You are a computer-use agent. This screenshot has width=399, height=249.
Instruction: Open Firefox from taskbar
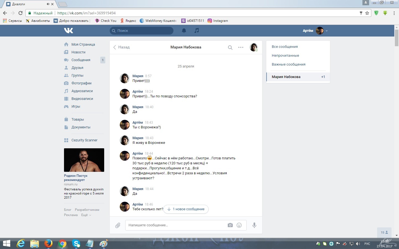[48, 243]
